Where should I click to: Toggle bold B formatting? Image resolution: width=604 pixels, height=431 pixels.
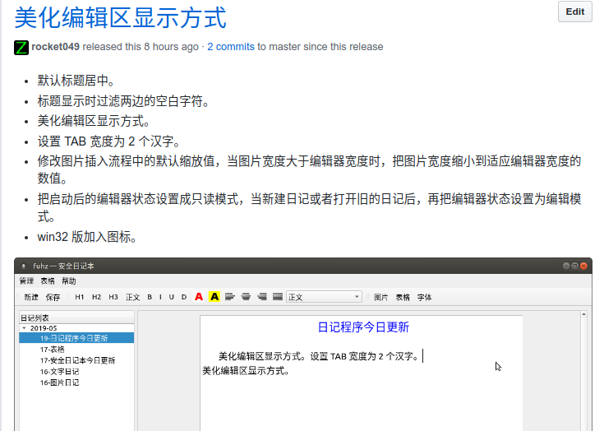150,297
